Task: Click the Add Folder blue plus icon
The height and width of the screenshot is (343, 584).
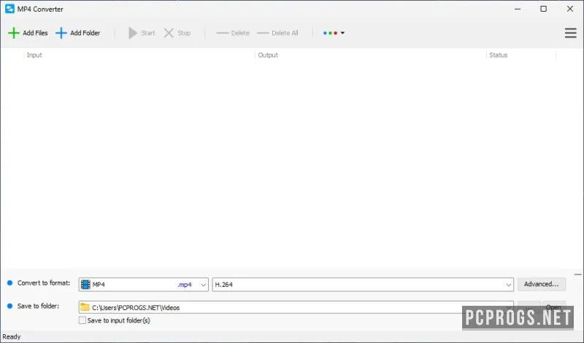Action: tap(61, 33)
